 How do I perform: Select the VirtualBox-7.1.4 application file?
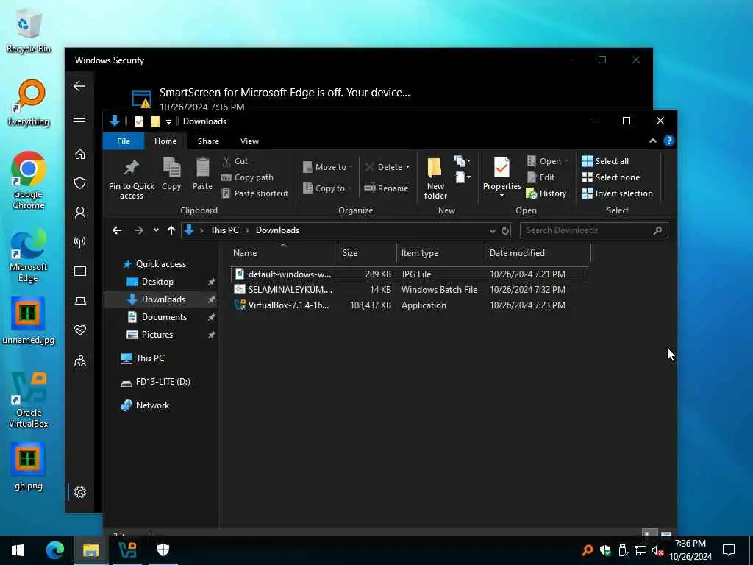click(x=410, y=305)
